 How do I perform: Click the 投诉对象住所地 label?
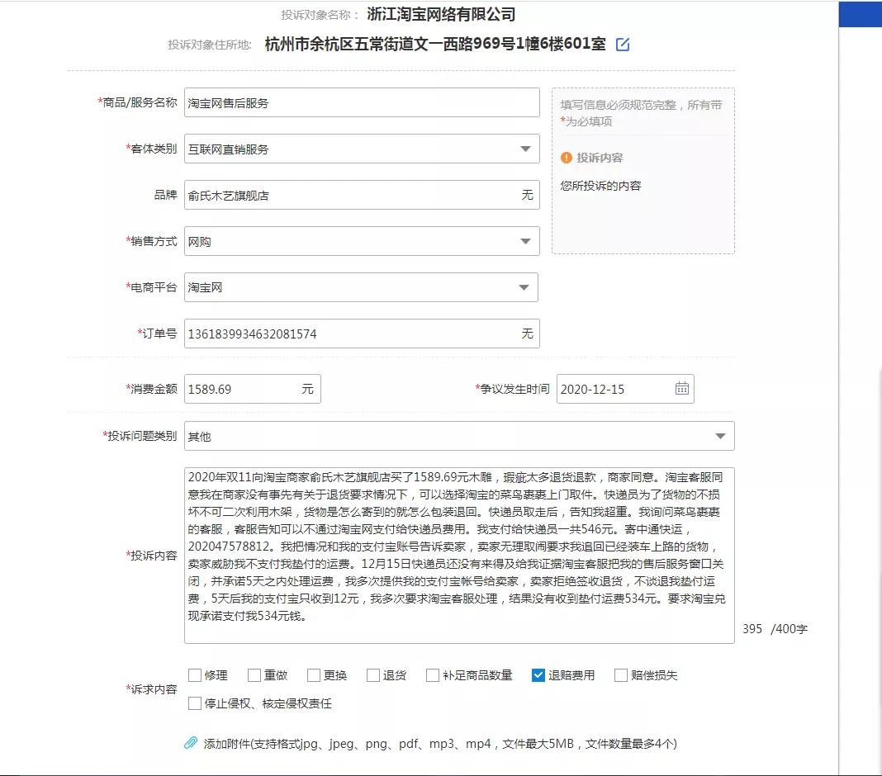click(209, 45)
